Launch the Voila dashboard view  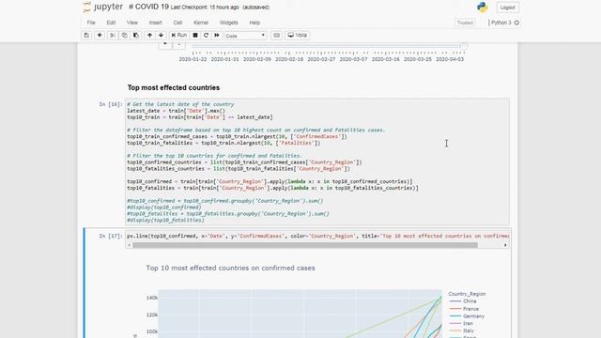point(298,36)
